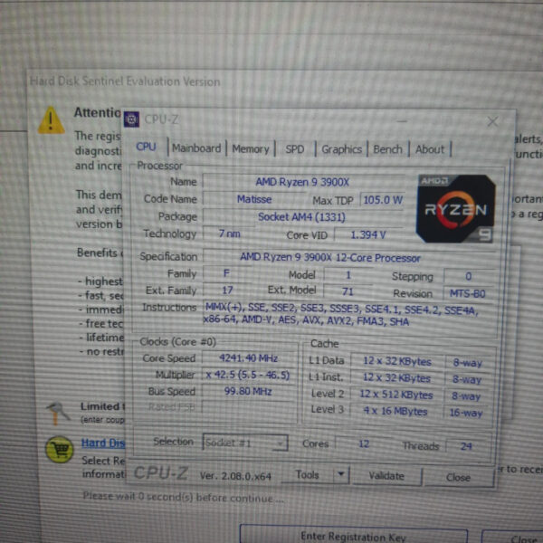The height and width of the screenshot is (543, 543).
Task: Click the Core Speed value 4241.40 MHz
Action: pyautogui.click(x=248, y=358)
